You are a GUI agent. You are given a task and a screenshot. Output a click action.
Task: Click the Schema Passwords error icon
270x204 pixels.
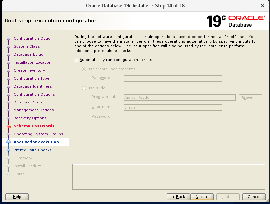click(x=9, y=127)
